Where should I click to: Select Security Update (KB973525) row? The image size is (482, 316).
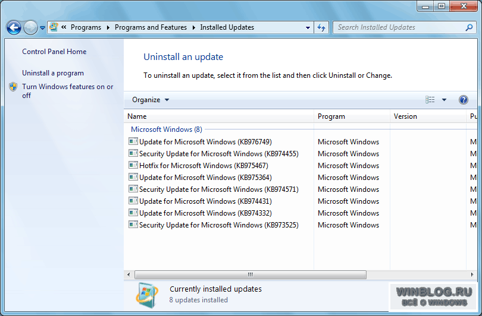pos(219,225)
